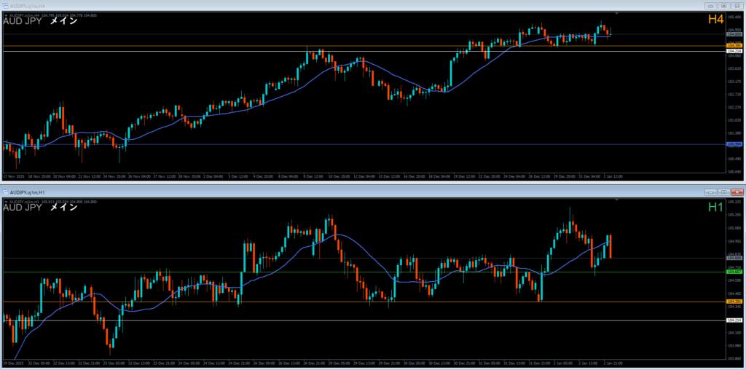Select the AUDJPY H4 window title bar

point(291,5)
